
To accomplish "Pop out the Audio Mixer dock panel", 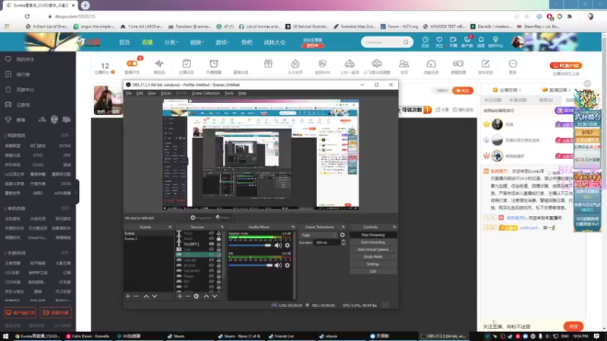I will tap(293, 227).
